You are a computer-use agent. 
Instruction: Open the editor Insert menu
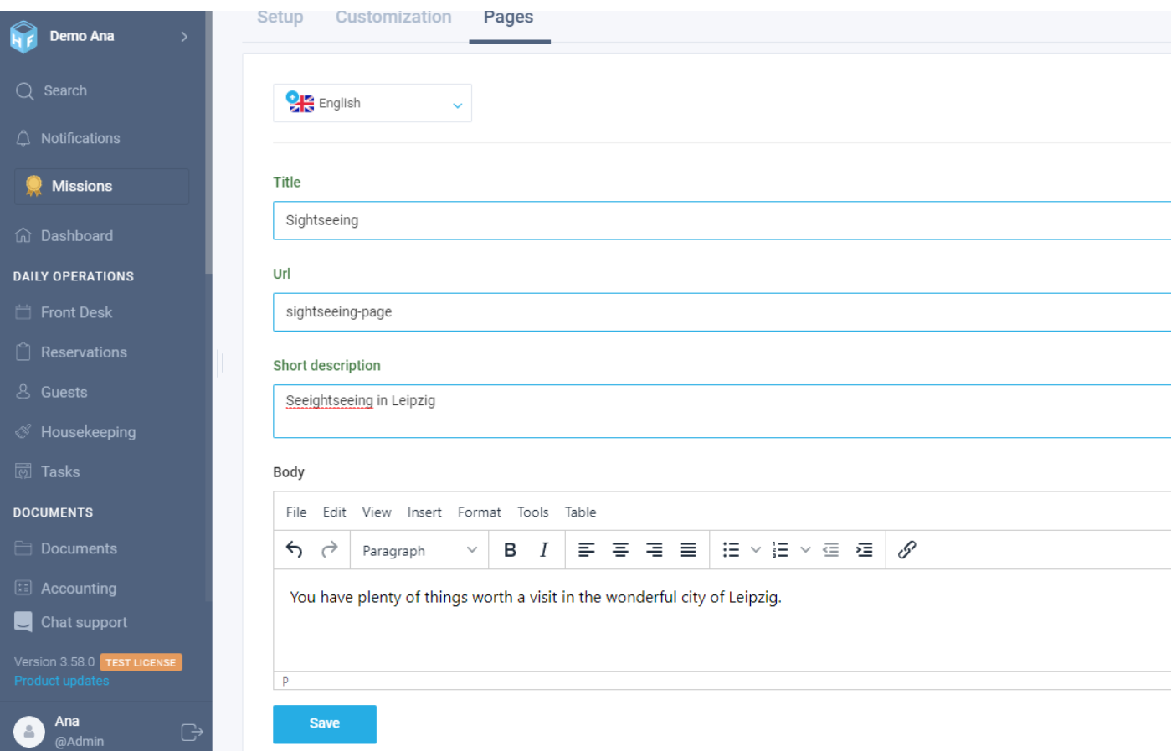coord(424,512)
